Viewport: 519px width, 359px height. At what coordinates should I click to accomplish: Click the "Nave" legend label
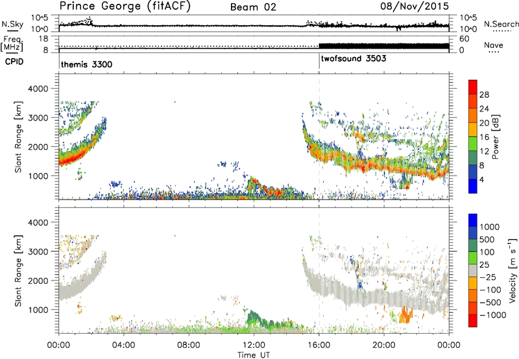point(493,45)
